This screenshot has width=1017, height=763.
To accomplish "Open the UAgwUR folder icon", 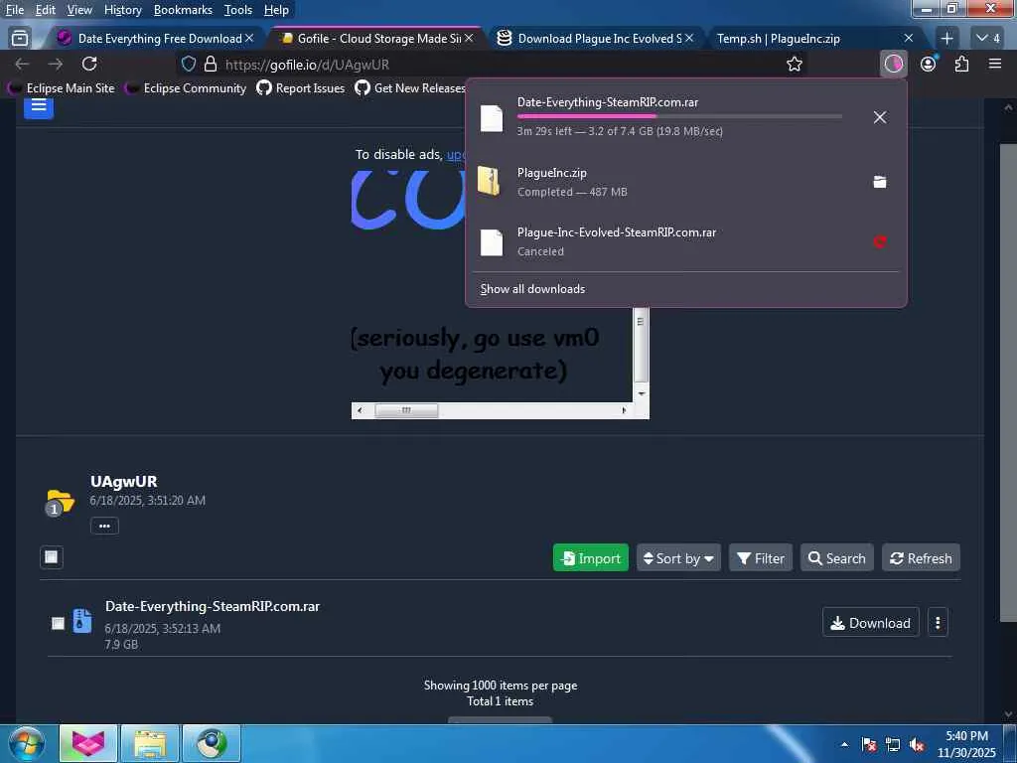I will tap(60, 502).
